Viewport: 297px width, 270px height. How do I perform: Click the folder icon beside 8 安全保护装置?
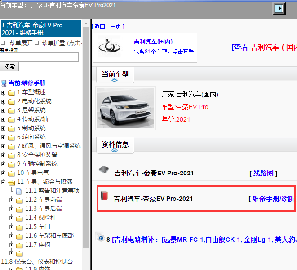click(11, 156)
